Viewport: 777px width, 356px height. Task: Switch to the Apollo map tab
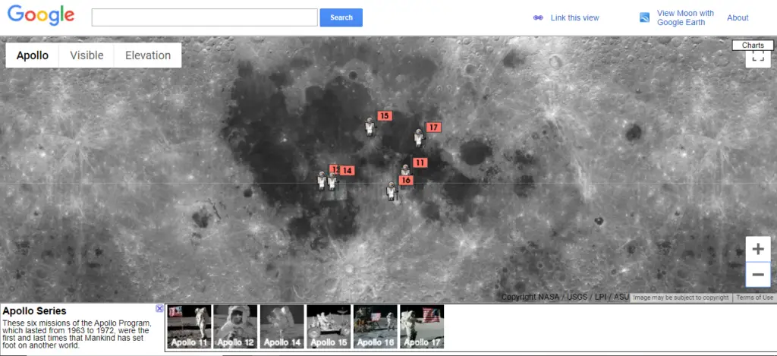(32, 55)
